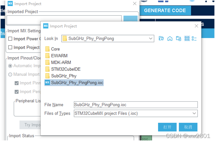The image size is (215, 141).
Task: Click the File Name input field
Action: pyautogui.click(x=136, y=105)
